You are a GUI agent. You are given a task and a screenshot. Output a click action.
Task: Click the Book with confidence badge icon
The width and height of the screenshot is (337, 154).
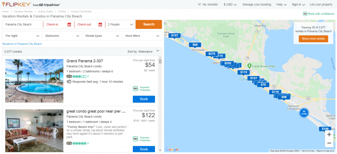[305, 14]
